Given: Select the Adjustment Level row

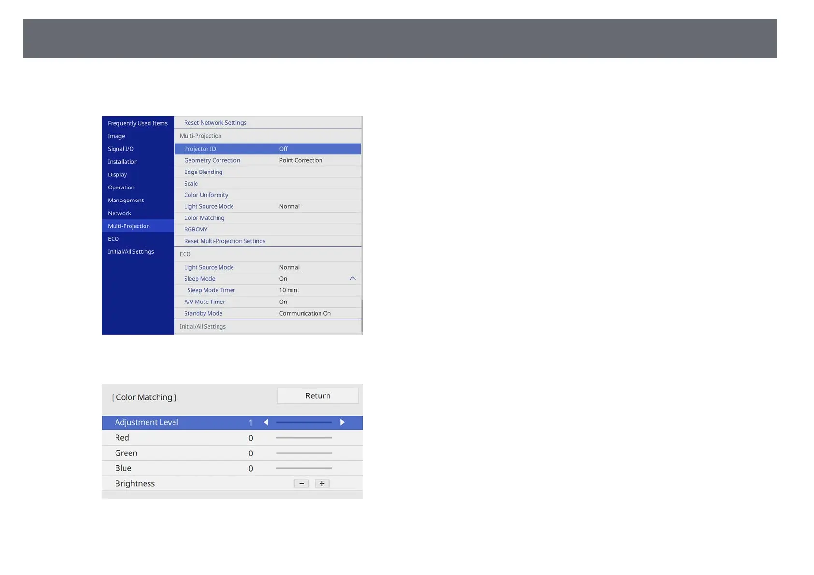Looking at the screenshot, I should pyautogui.click(x=233, y=422).
